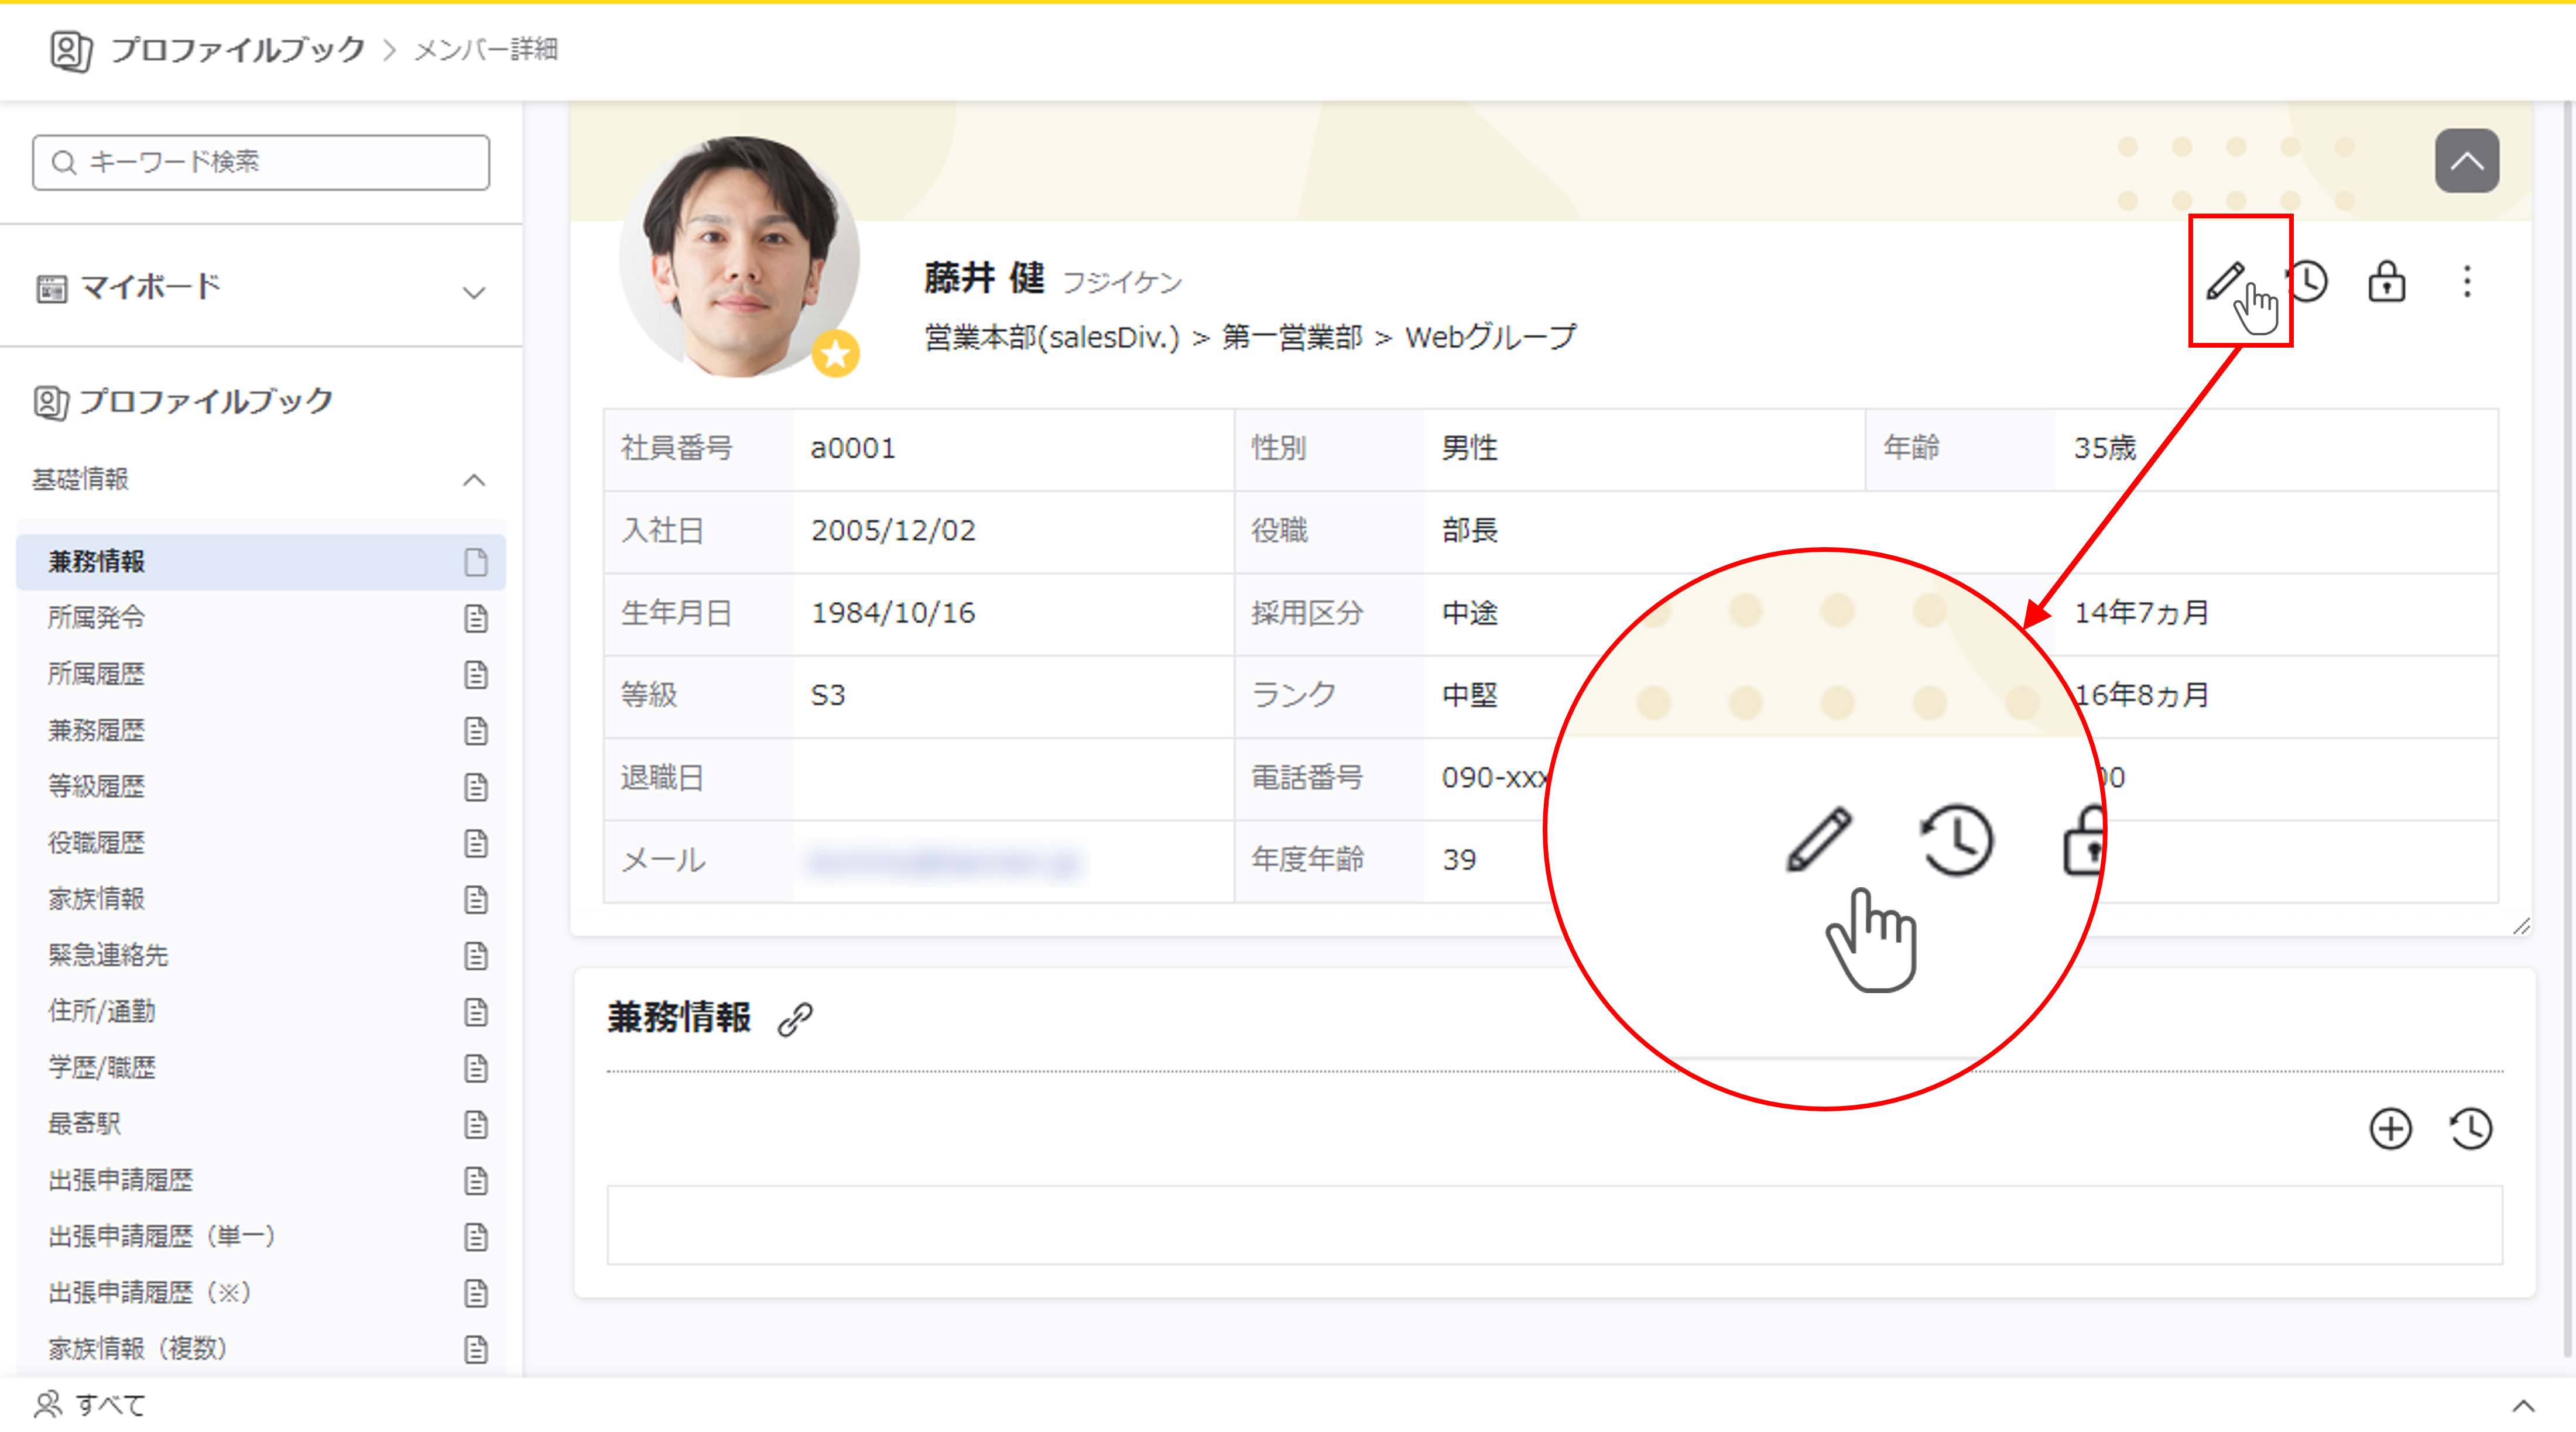Collapse profile header with up-arrow button
The height and width of the screenshot is (1432, 2576).
pyautogui.click(x=2466, y=161)
